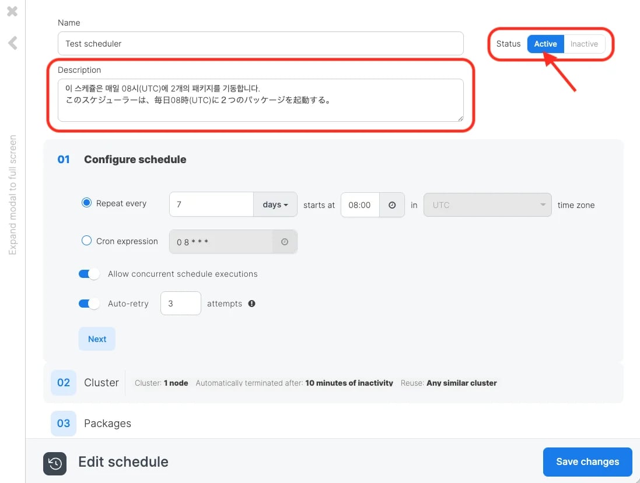Select the Repeat every radio button

coord(86,203)
